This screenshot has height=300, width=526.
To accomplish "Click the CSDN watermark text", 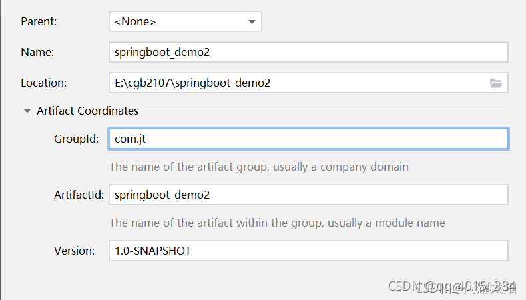I will click(x=451, y=287).
